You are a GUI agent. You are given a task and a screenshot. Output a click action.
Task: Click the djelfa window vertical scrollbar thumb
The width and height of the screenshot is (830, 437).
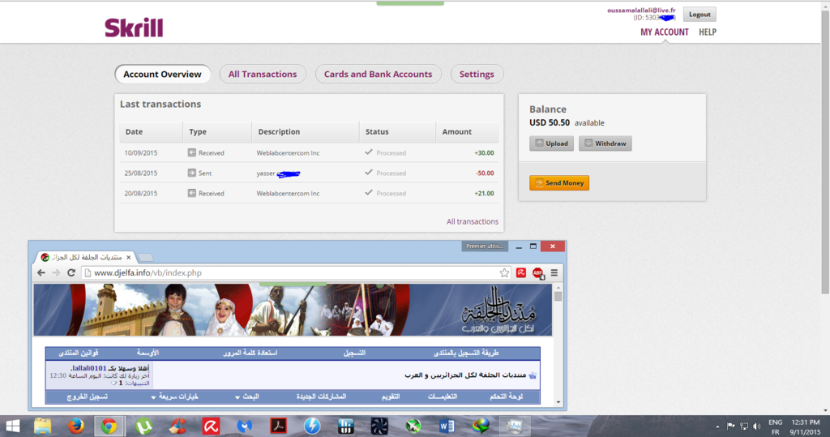point(558,297)
